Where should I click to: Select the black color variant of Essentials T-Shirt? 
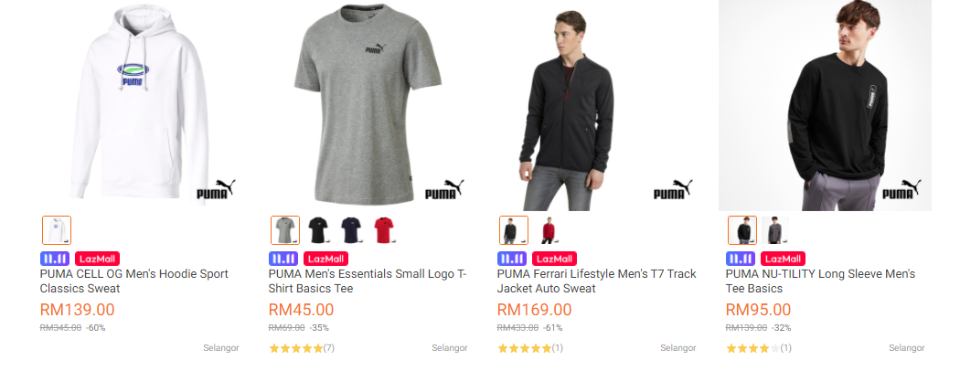(317, 229)
